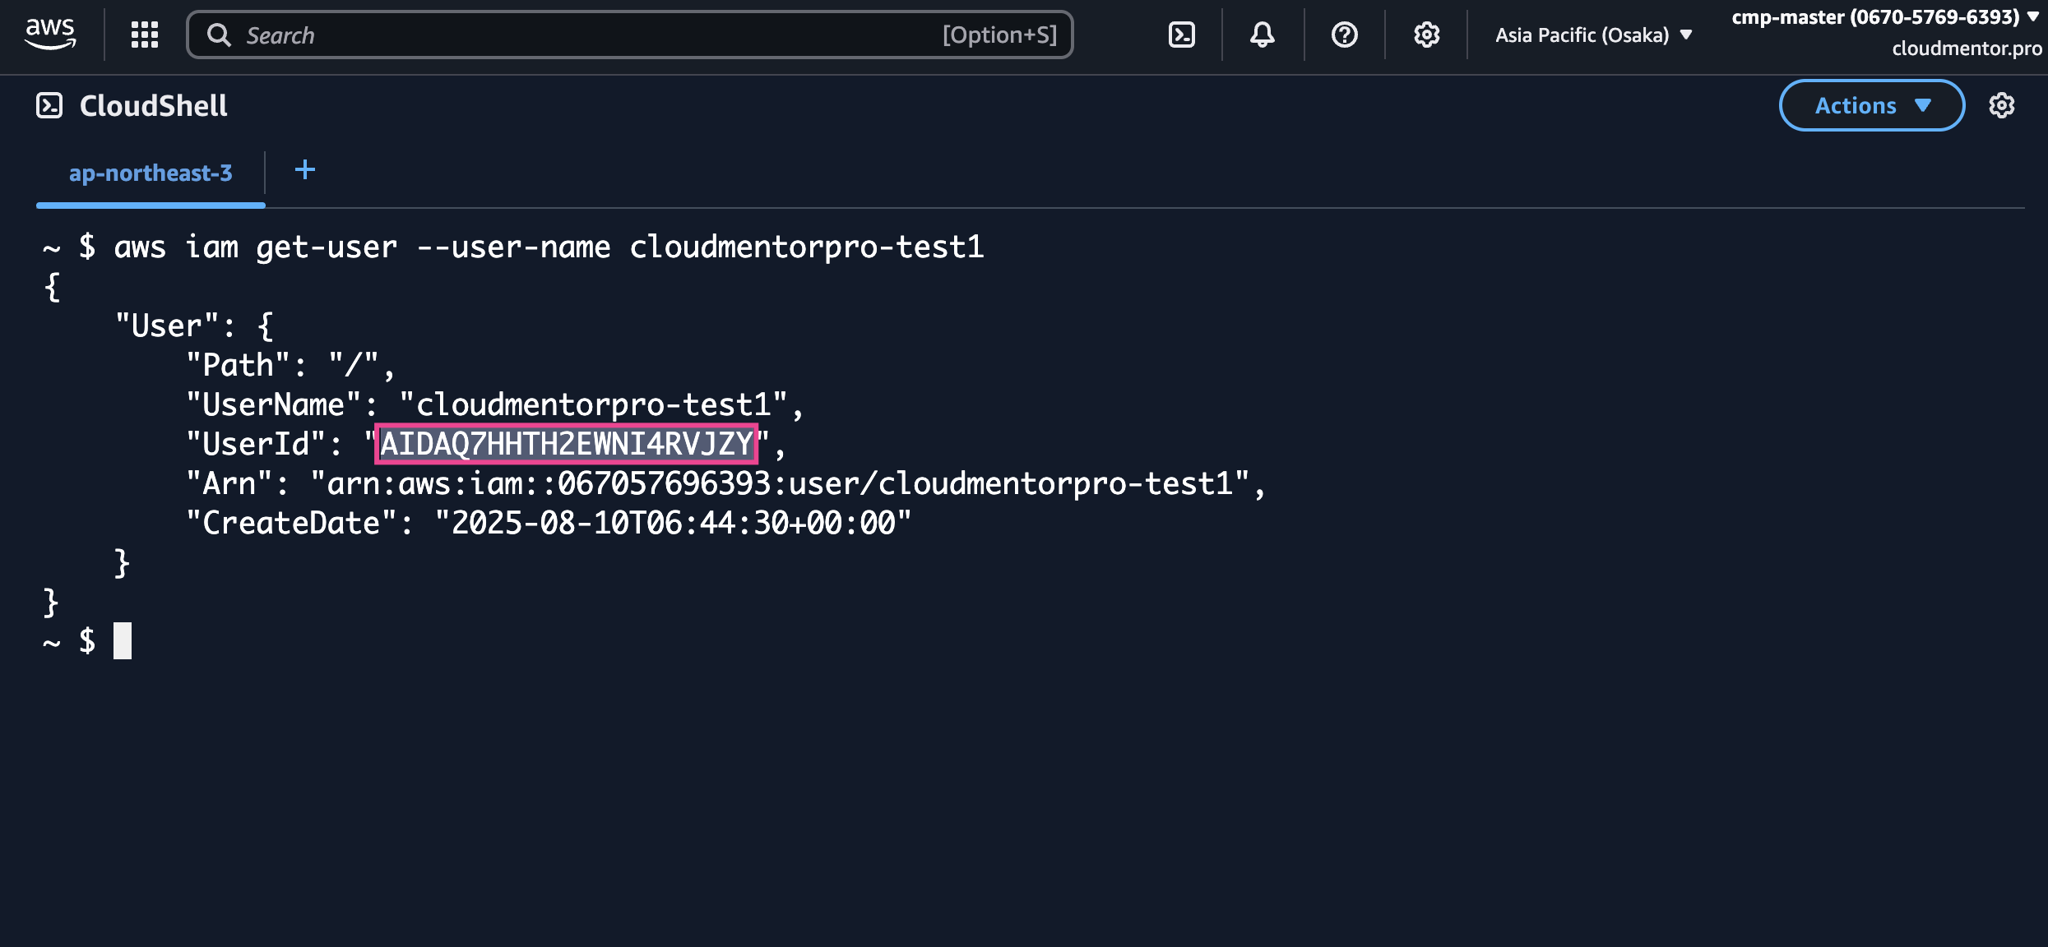Viewport: 2048px width, 947px height.
Task: Click the AWS logo home icon
Action: tap(50, 34)
